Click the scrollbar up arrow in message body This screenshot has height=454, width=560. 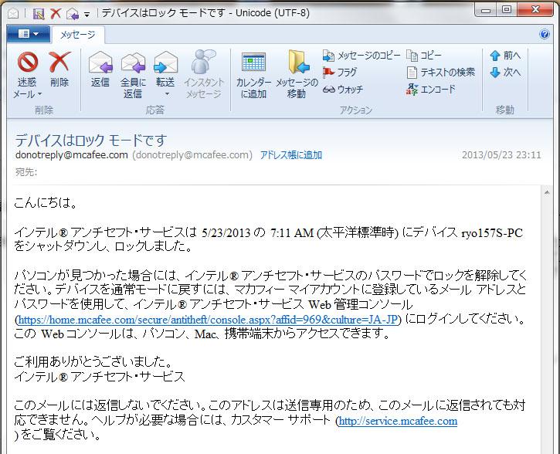coord(546,193)
